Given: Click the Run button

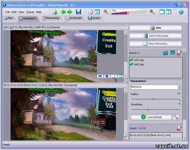Looking at the screenshot, I should [156, 28].
